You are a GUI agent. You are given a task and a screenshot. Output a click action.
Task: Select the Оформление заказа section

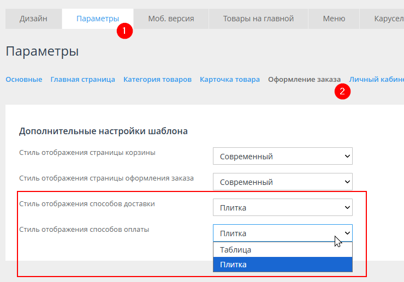pyautogui.click(x=304, y=79)
